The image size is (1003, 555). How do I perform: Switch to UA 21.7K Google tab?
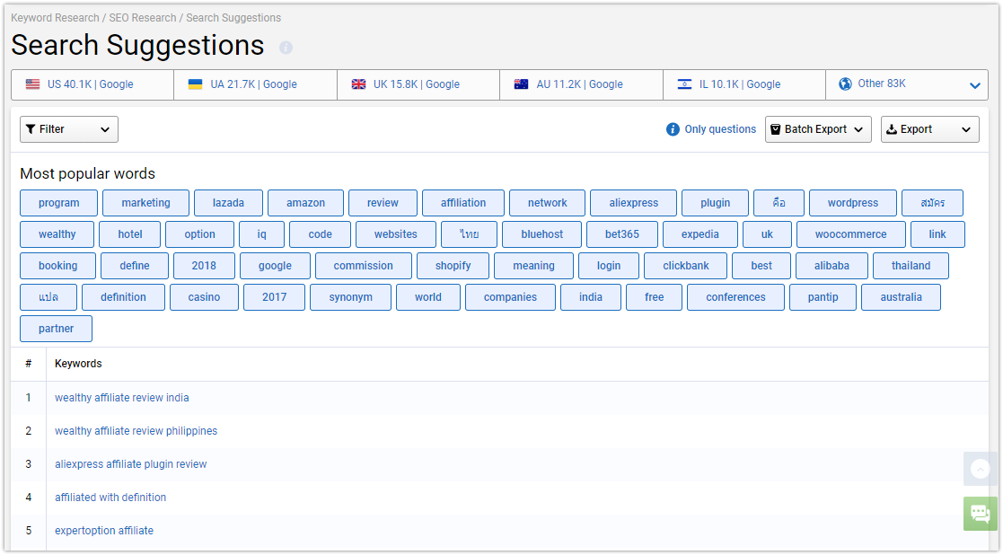click(255, 84)
